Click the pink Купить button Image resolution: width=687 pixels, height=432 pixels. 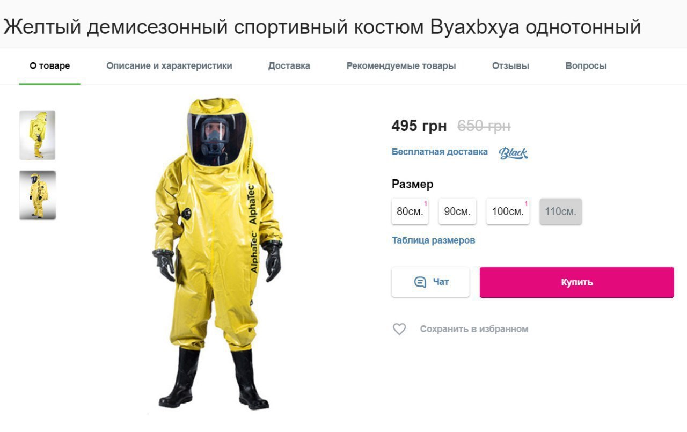pos(577,282)
